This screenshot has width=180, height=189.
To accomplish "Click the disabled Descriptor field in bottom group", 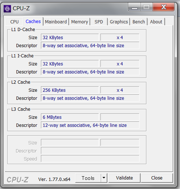I will (x=90, y=151).
